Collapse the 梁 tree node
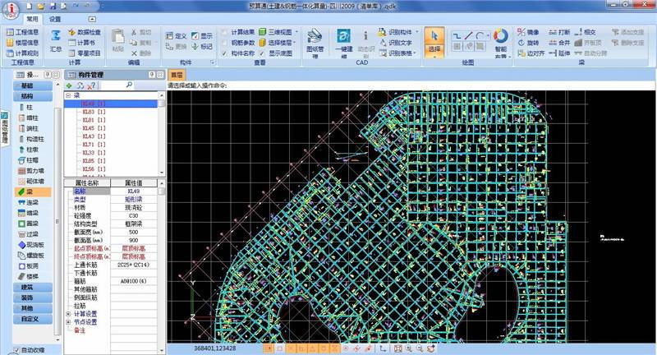This screenshot has height=355, width=657. pos(69,95)
